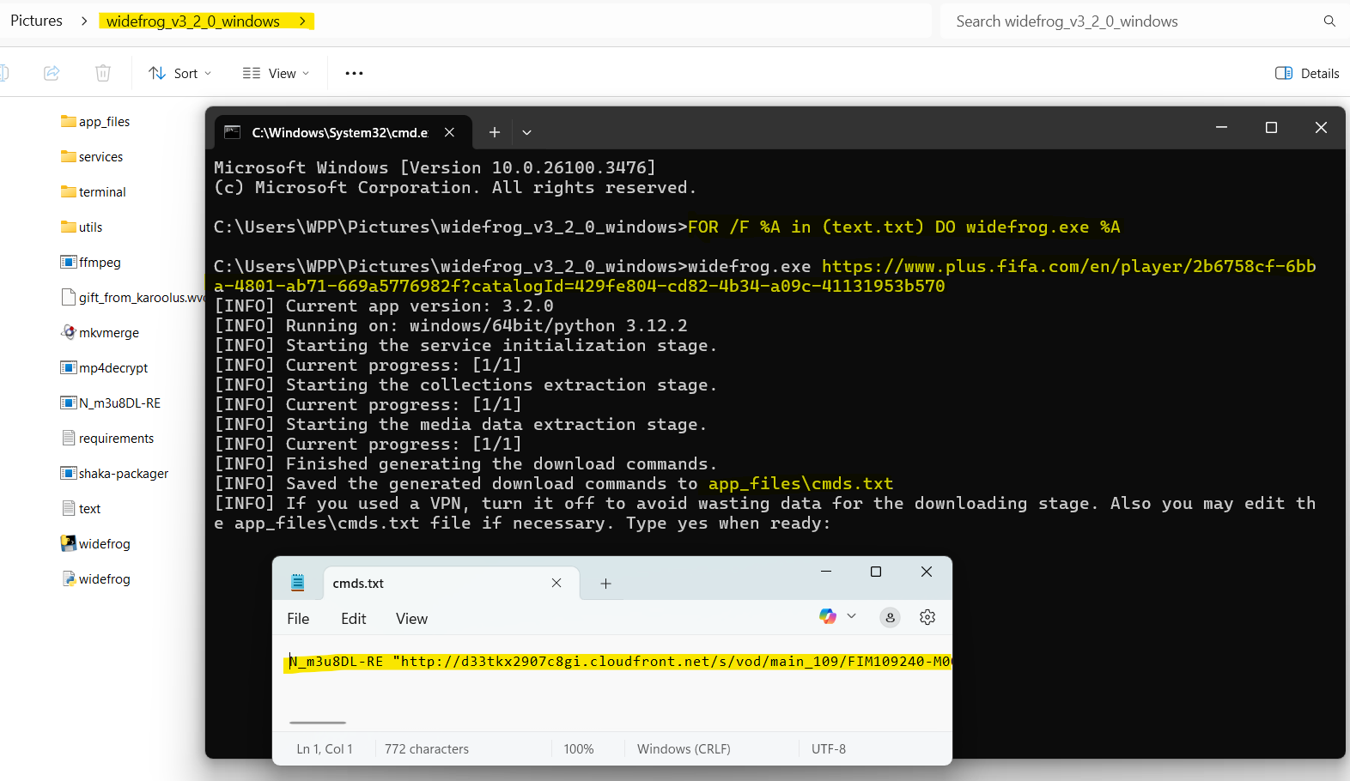
Task: Add a new tab in Notepad
Action: tap(605, 584)
